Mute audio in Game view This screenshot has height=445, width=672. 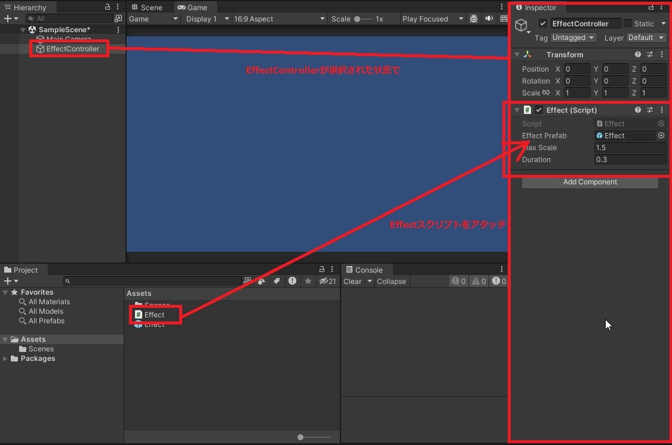tap(489, 18)
